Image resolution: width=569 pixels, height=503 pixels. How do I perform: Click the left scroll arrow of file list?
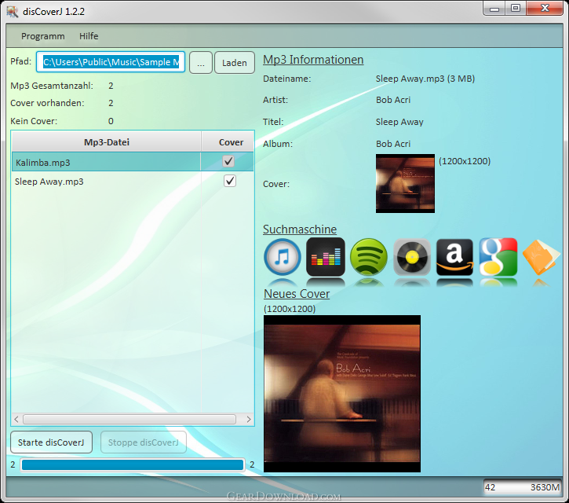click(x=16, y=420)
